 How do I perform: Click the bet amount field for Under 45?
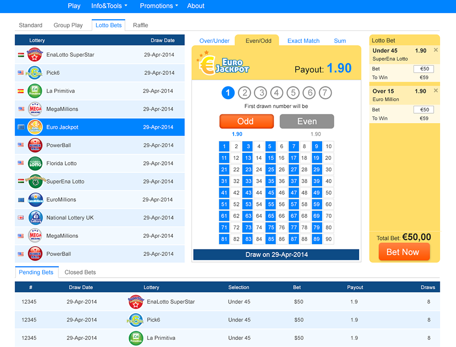coord(424,69)
